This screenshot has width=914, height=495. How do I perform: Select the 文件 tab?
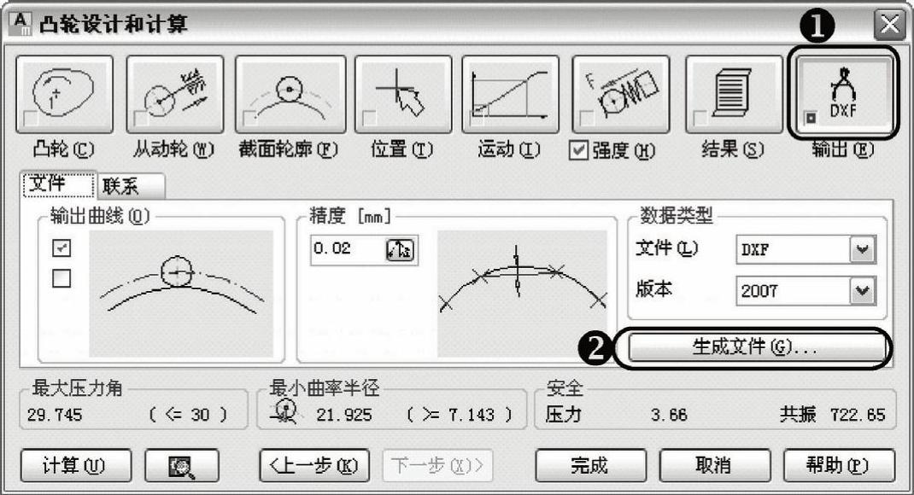[65, 185]
